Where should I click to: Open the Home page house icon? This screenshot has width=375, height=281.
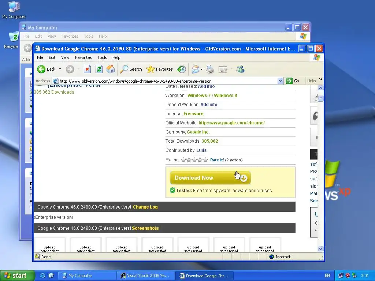[x=111, y=69]
